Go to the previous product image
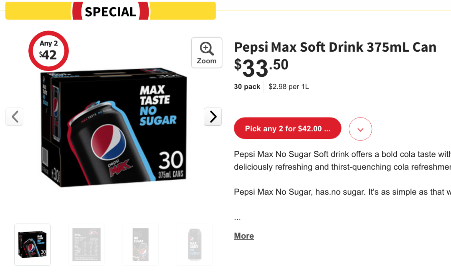Screen dimensions: 451x278 coord(15,117)
